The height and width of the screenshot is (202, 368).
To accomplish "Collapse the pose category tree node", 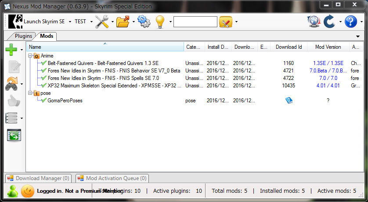I will [x=30, y=93].
